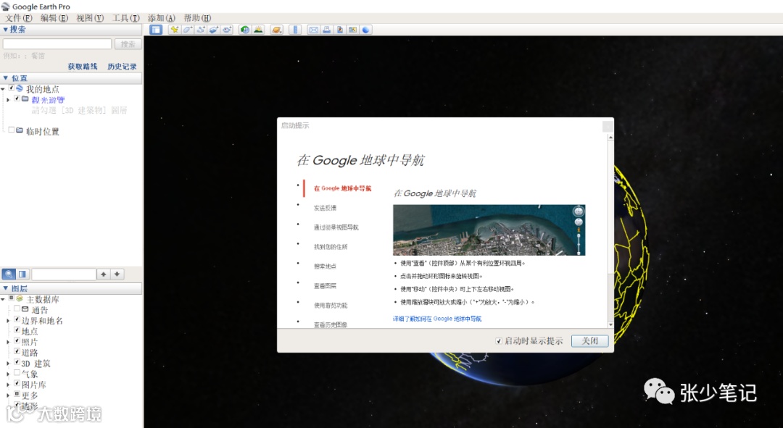Collapse the 搜索 panel header
Viewport: 783px width, 428px height.
coord(71,30)
